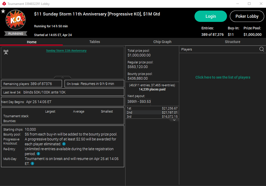Switch to the Home tab
Screen dimensions: 266x186
[x=32, y=42]
